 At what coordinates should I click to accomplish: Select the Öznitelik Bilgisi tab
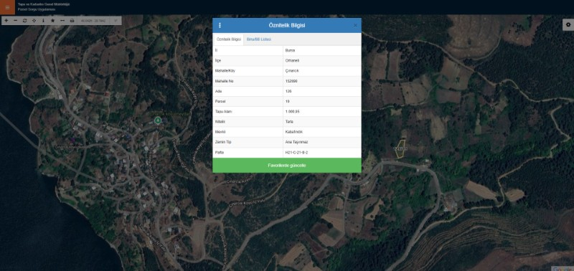(x=228, y=39)
